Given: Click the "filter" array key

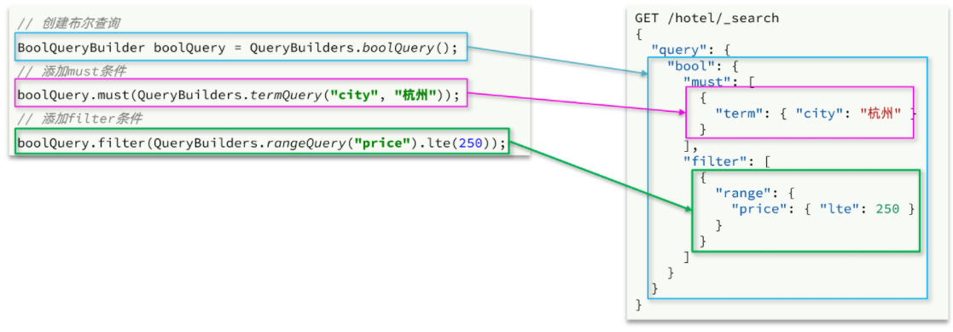Looking at the screenshot, I should tap(711, 161).
